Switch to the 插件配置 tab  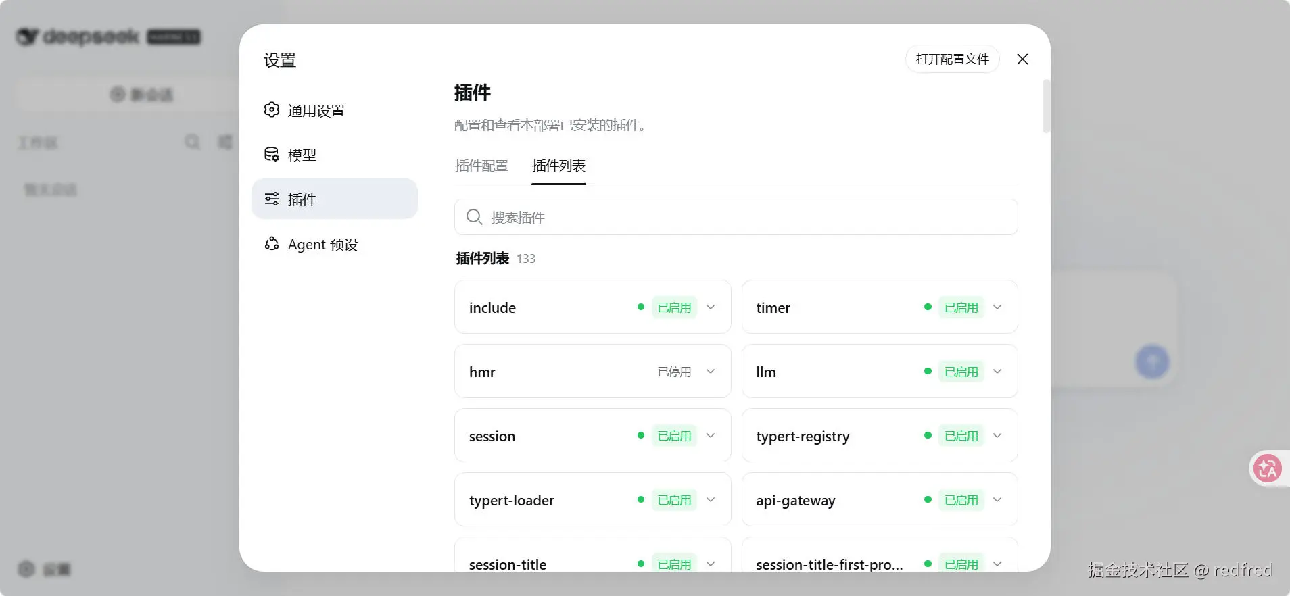481,166
